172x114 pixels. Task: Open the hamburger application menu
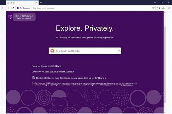tap(169, 8)
